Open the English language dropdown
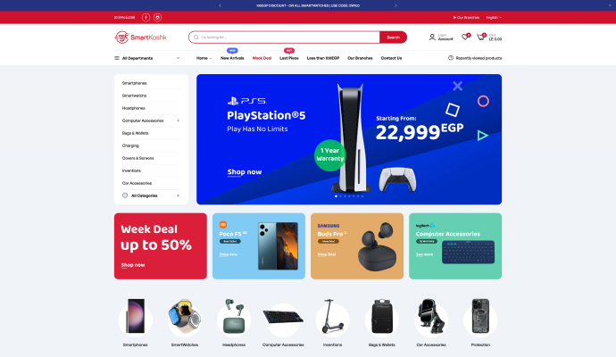This screenshot has width=616, height=357. point(494,17)
